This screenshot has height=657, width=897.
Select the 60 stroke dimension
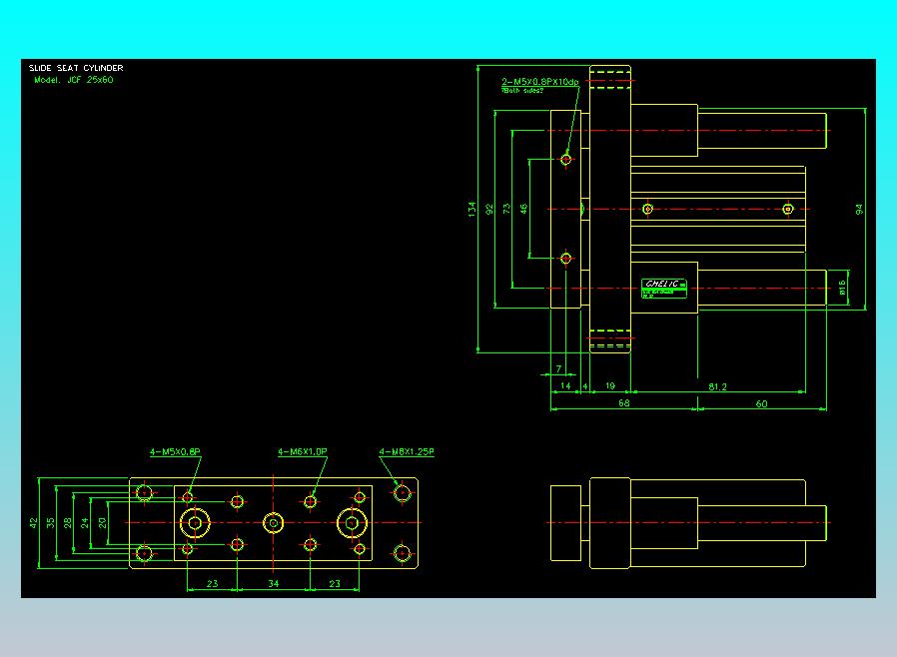click(x=761, y=403)
